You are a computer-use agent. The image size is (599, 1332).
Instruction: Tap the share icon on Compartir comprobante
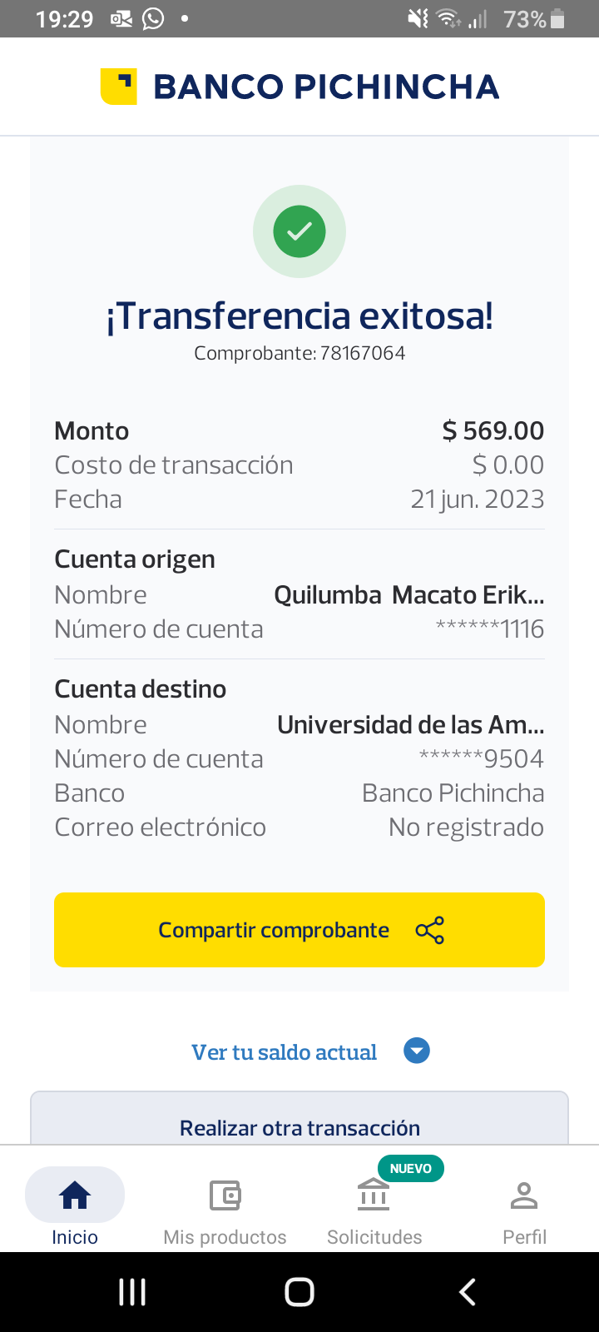430,930
